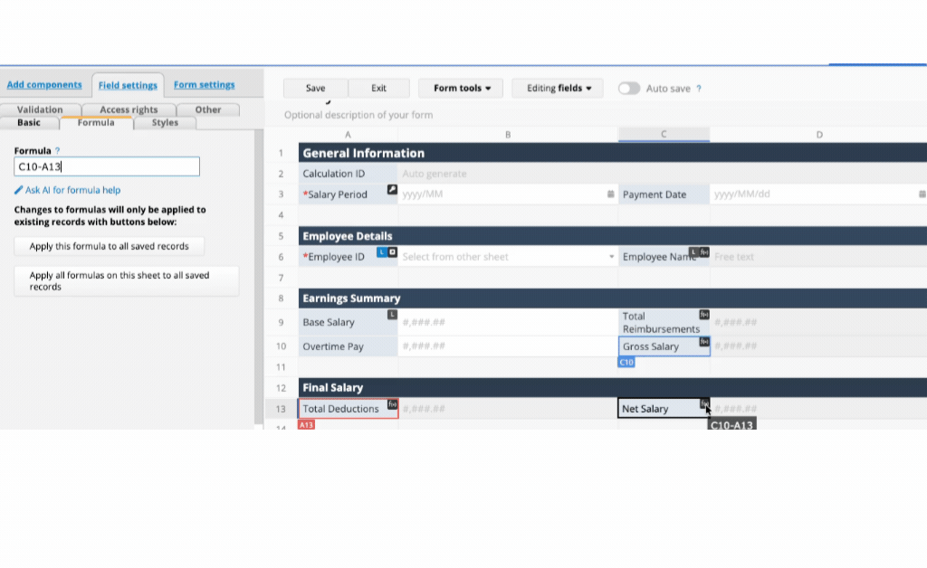Viewport: 927px width, 568px height.
Task: Select the Overtime Pay label cell
Action: coord(349,346)
